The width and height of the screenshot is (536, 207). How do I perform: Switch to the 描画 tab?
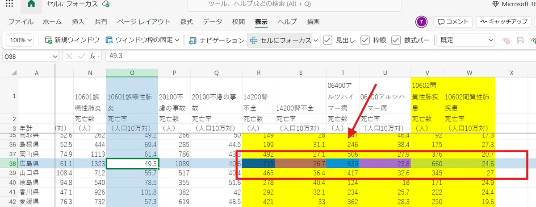313,21
